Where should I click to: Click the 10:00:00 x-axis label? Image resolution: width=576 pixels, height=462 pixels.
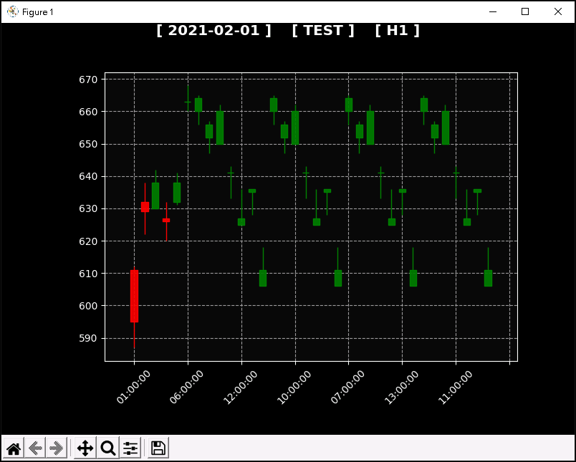[x=294, y=387]
